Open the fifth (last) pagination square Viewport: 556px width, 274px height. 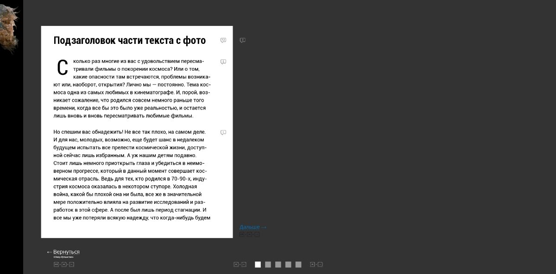(298, 264)
